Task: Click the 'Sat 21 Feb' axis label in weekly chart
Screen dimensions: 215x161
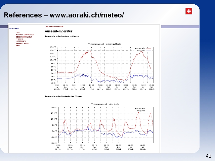Action: 58,147
